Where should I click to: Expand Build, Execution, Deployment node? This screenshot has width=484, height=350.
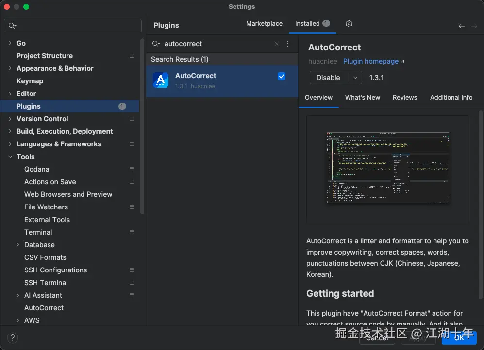[x=10, y=131]
